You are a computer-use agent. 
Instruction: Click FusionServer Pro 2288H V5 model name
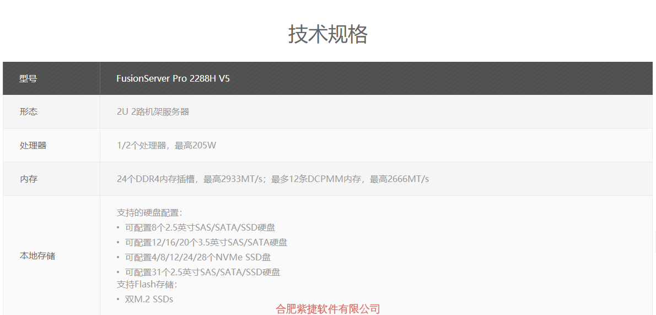pyautogui.click(x=173, y=78)
